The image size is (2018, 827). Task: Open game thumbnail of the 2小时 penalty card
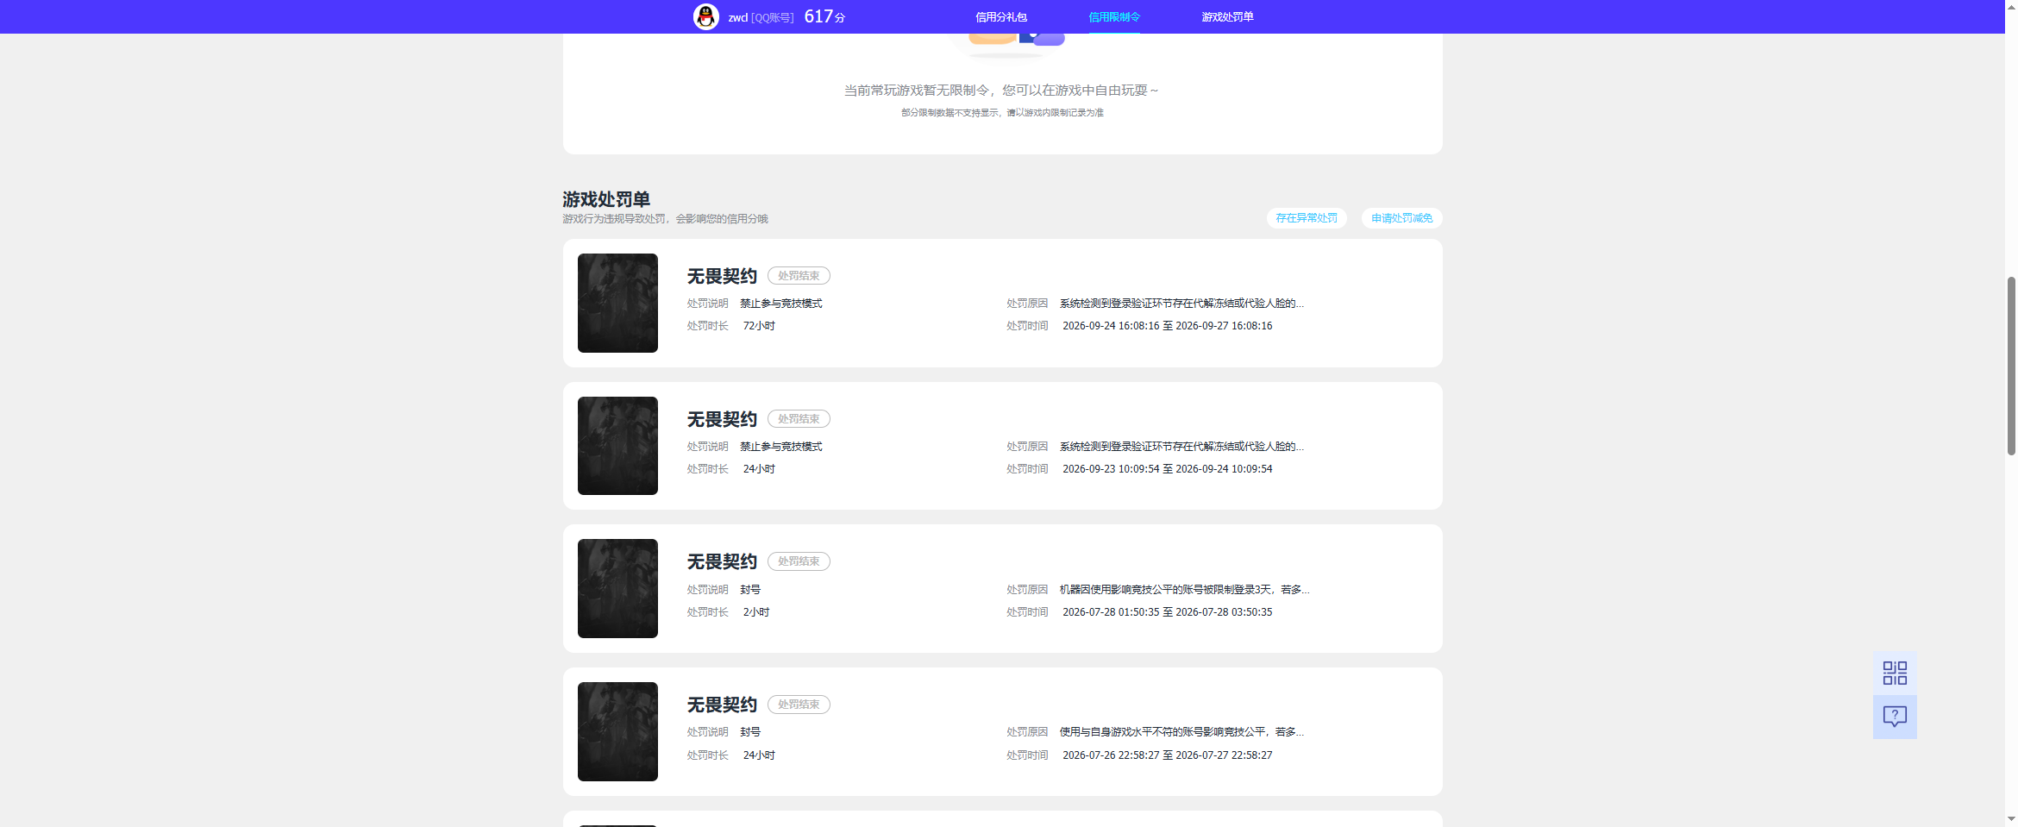point(617,588)
